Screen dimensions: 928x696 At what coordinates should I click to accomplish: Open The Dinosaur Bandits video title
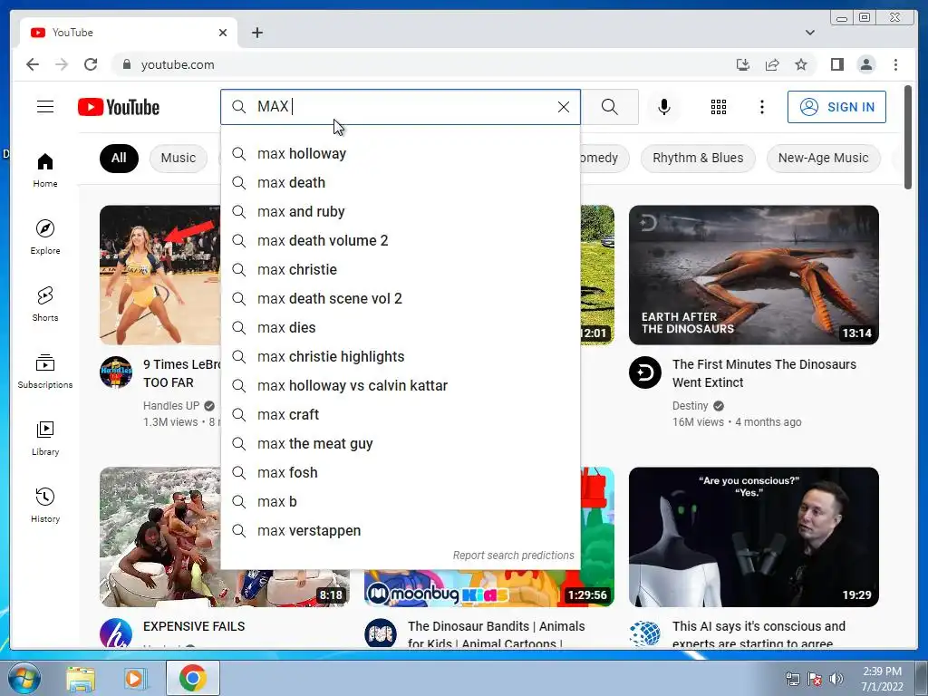click(x=496, y=633)
